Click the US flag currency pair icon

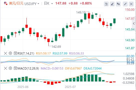click(5, 3)
